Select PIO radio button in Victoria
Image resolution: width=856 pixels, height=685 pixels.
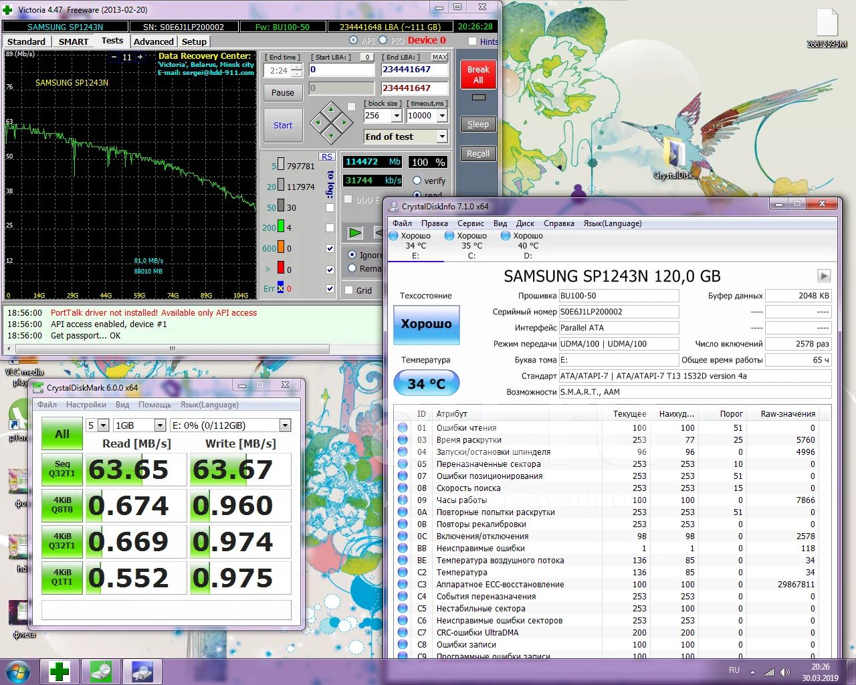[383, 41]
